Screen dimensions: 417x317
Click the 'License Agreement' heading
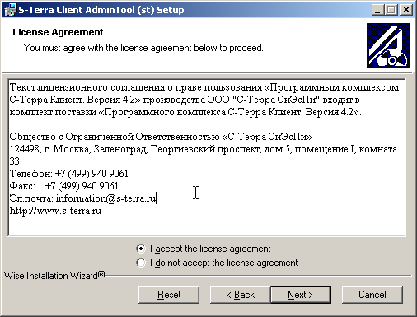tap(58, 32)
